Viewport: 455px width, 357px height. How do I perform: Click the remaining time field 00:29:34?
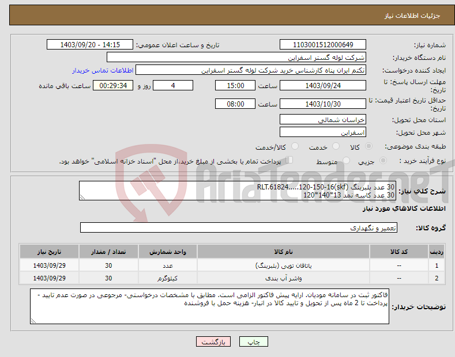(113, 85)
